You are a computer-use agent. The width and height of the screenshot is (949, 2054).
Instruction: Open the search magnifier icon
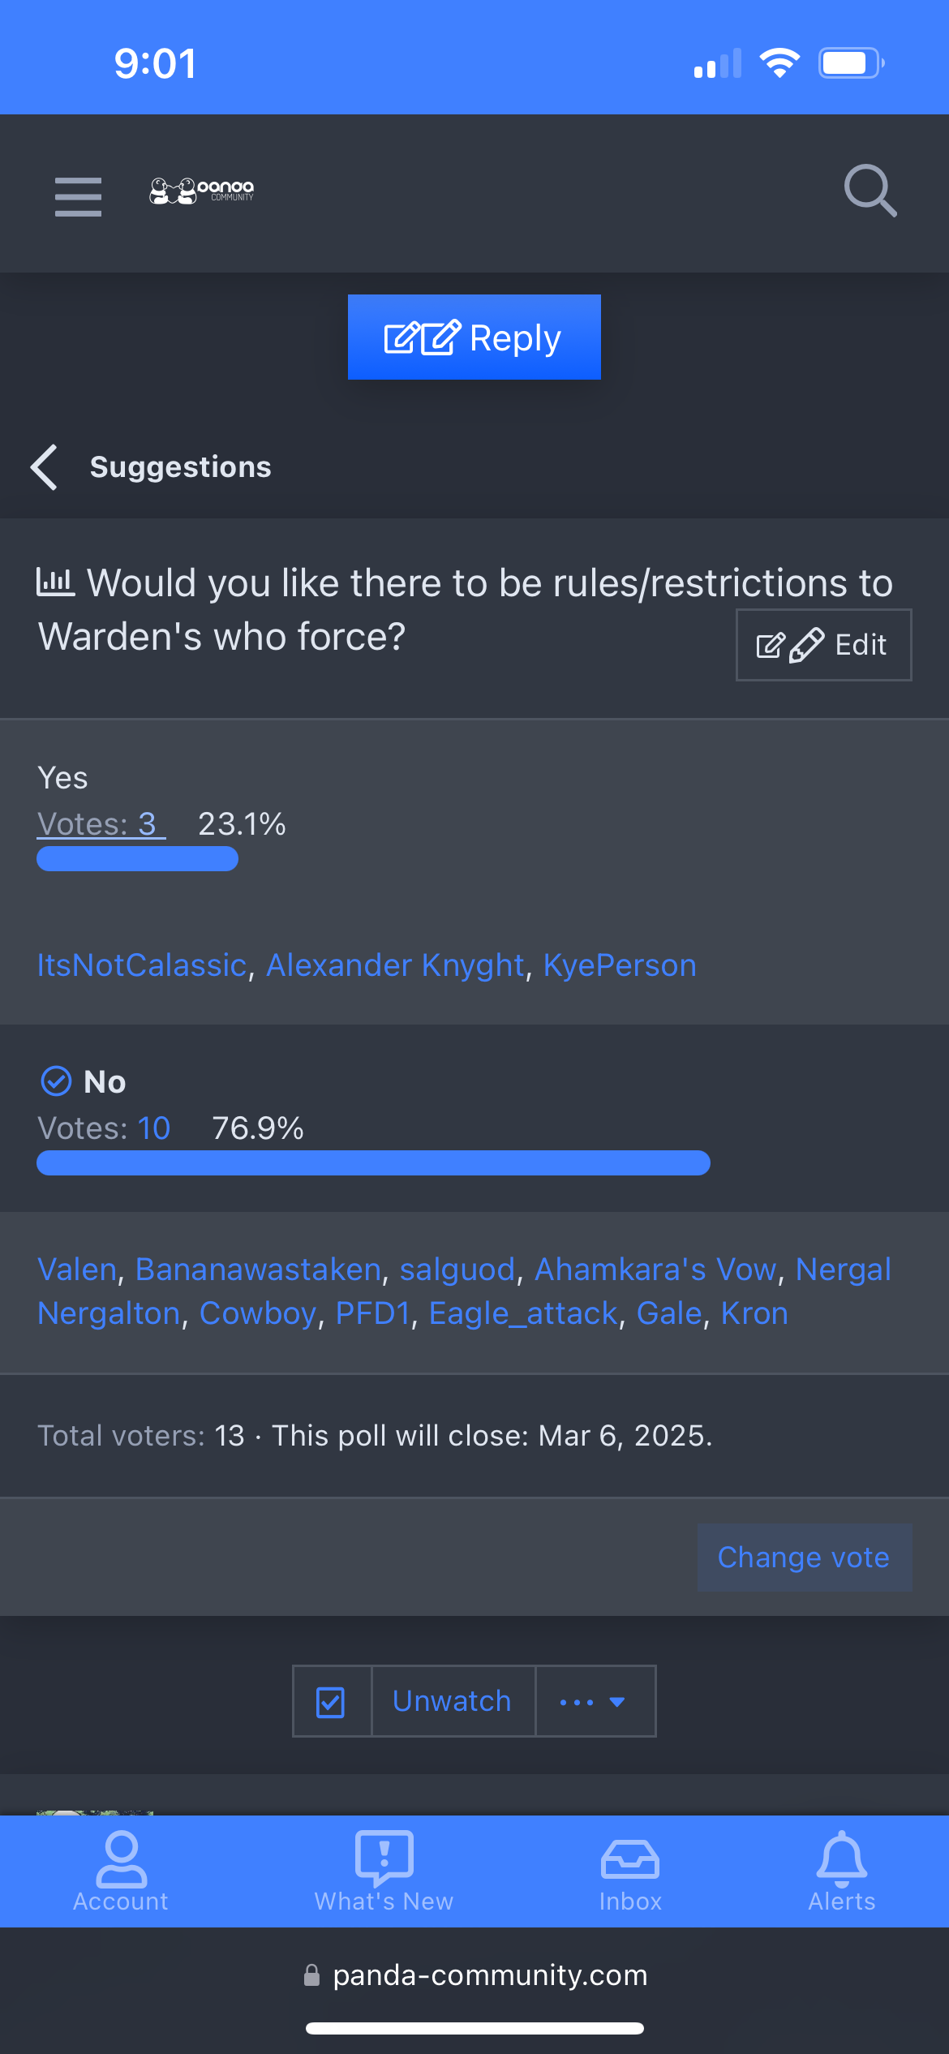coord(870,191)
